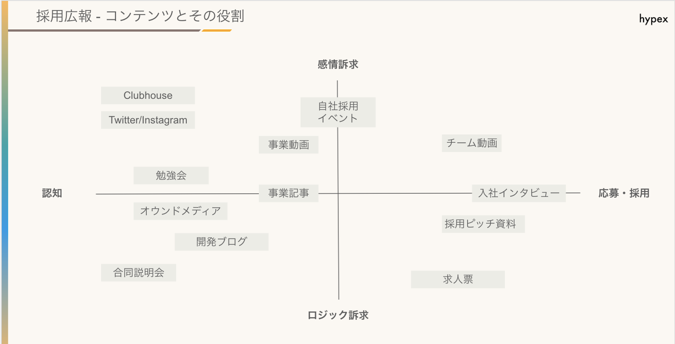The image size is (675, 344).
Task: Click the オウンドメディア box
Action: (x=180, y=211)
